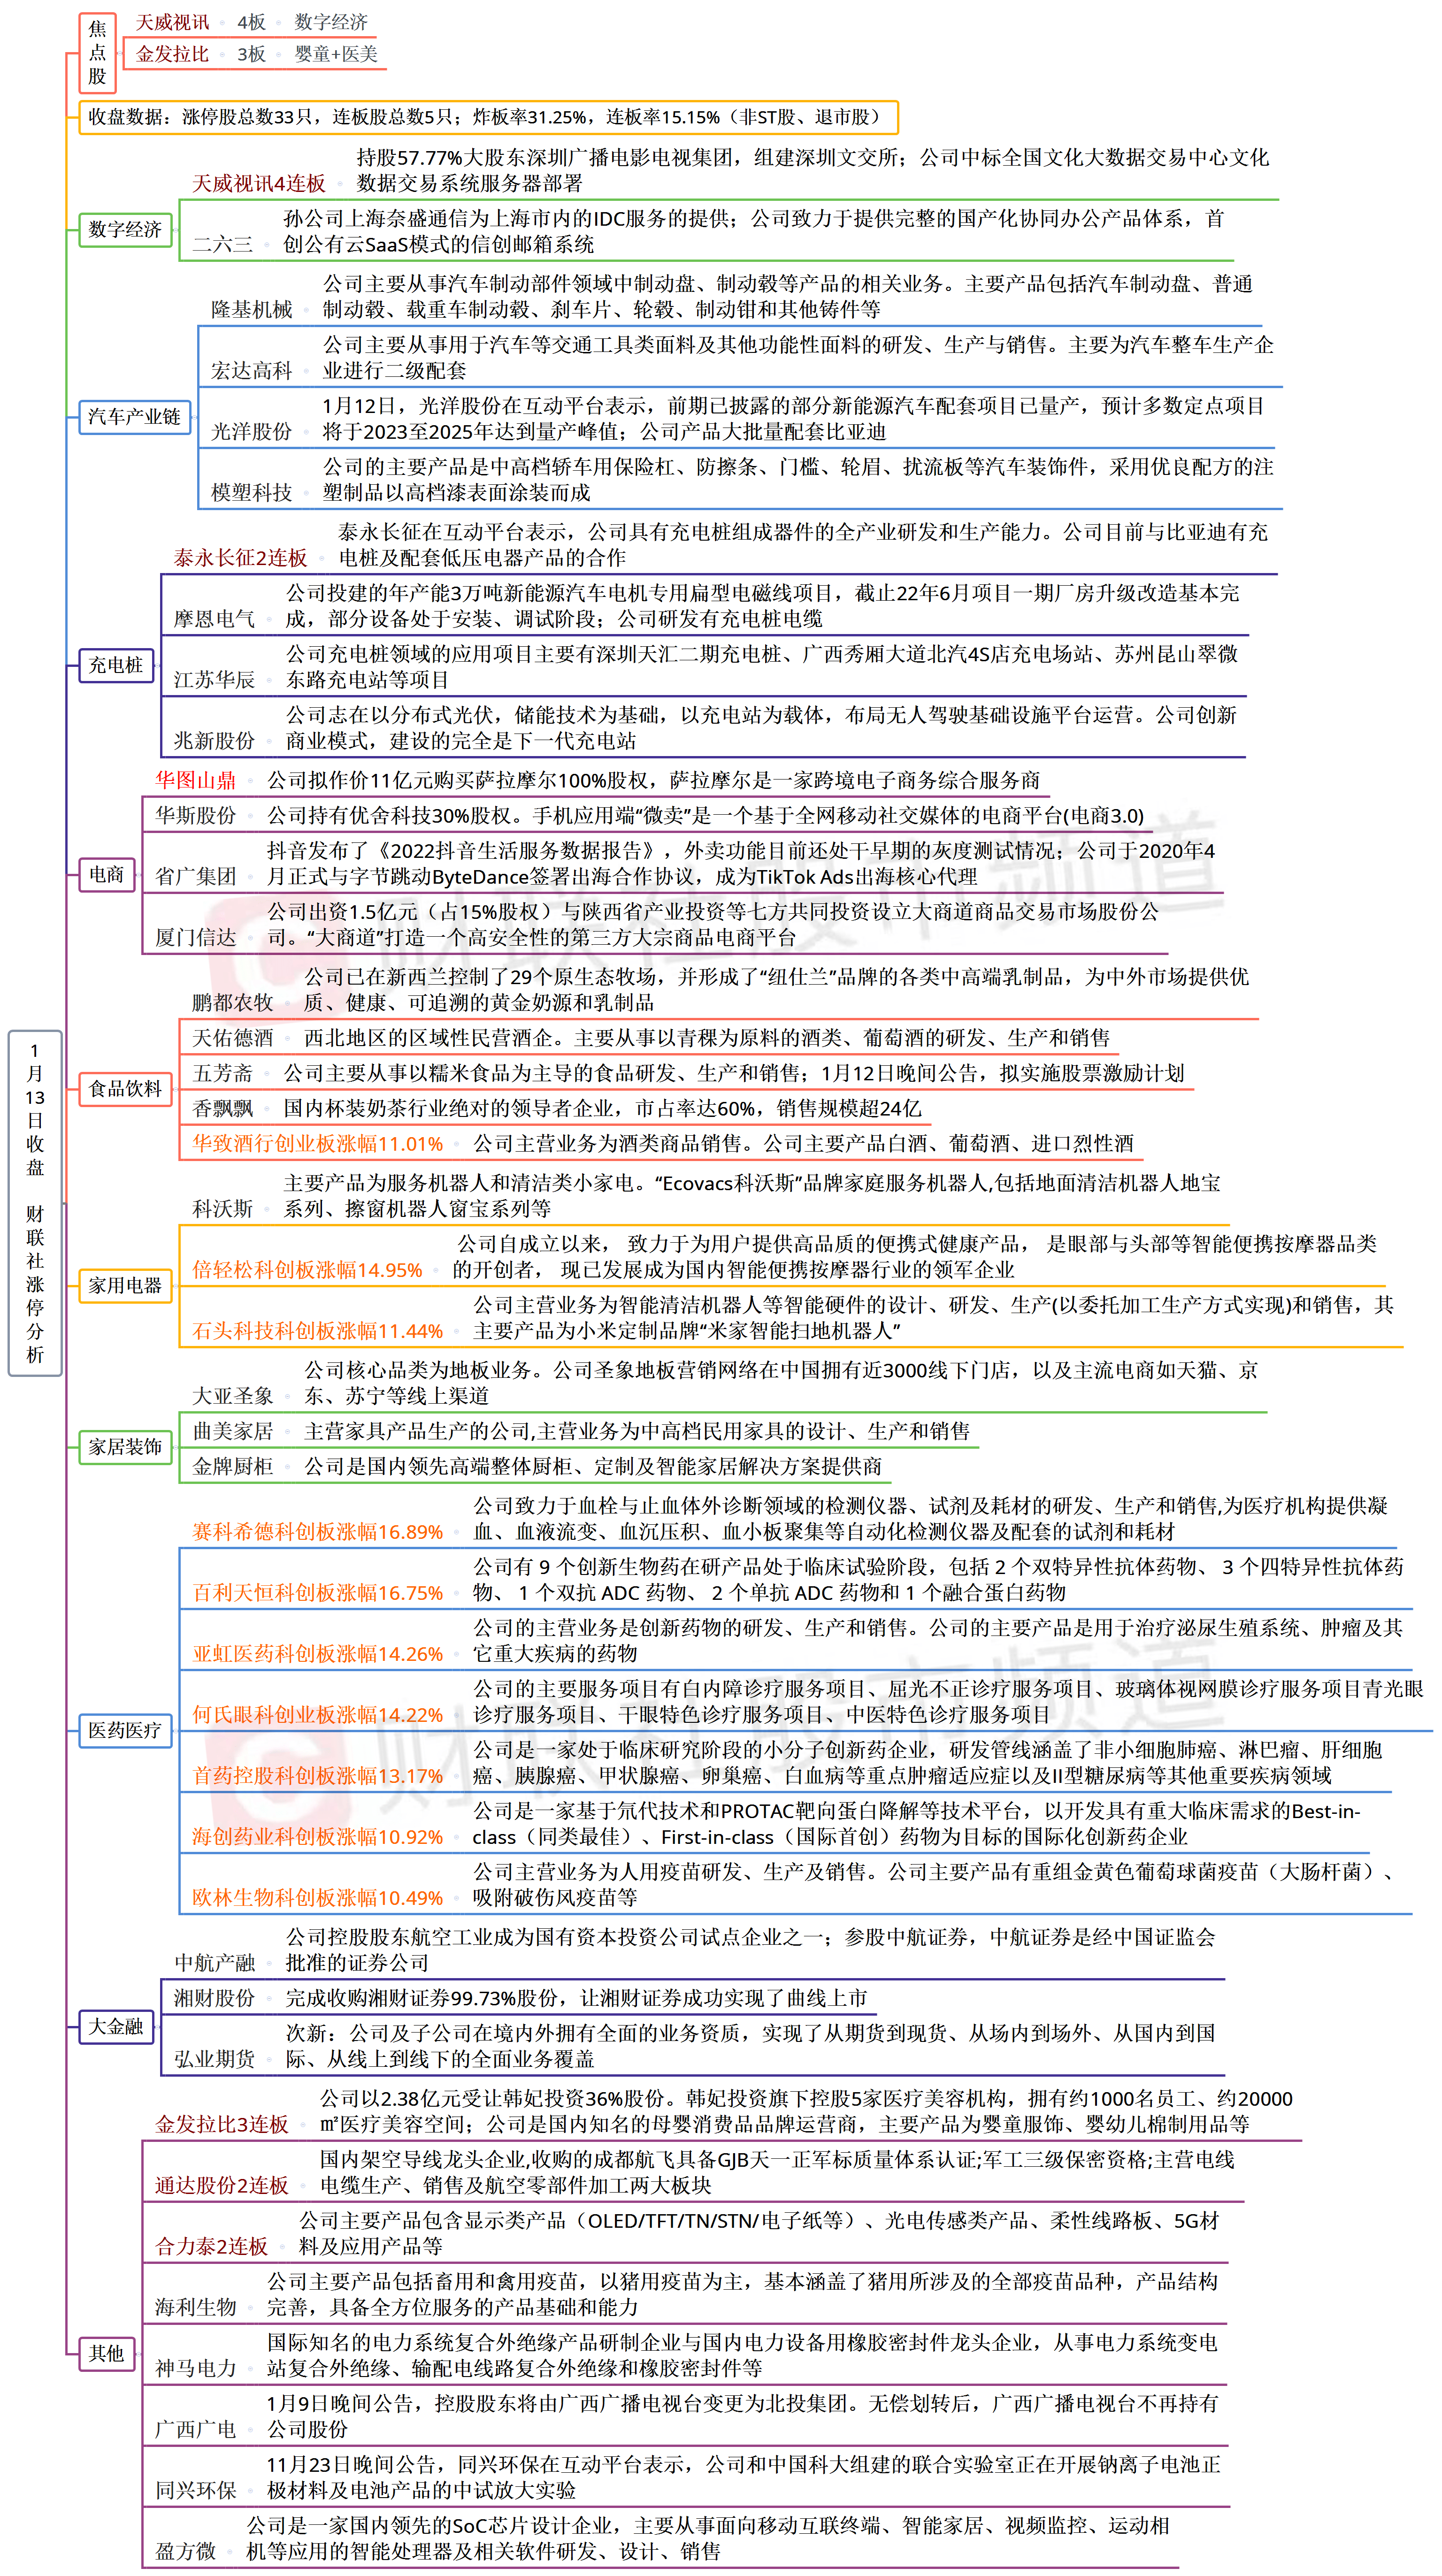Click the 婴童+医美 theme tag
Screen dimensions: 1442x2576
(x=336, y=54)
